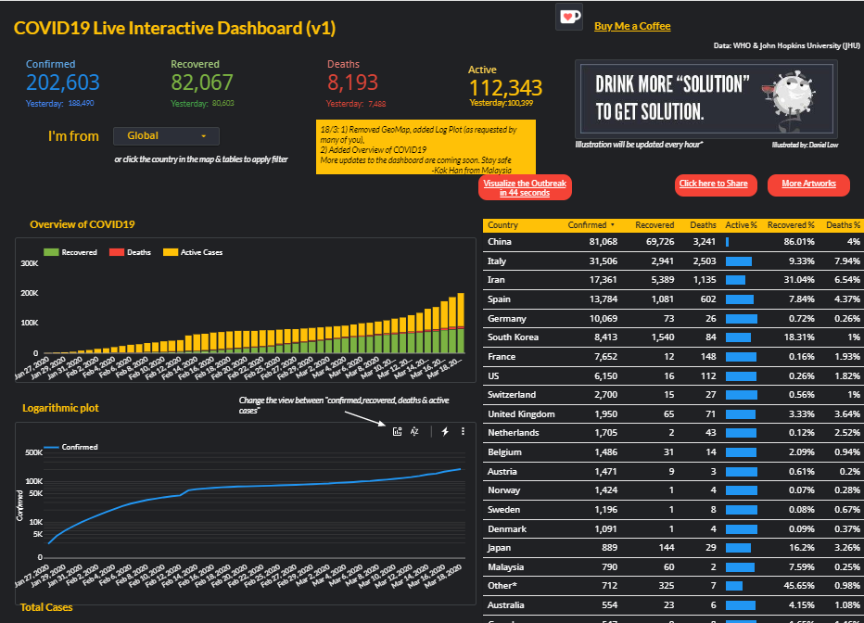
Task: Toggle Active Cases series in legend
Action: [193, 252]
